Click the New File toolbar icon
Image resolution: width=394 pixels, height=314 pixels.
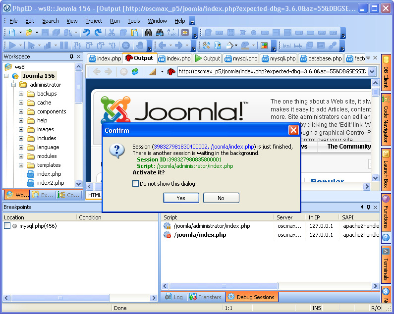[12, 33]
